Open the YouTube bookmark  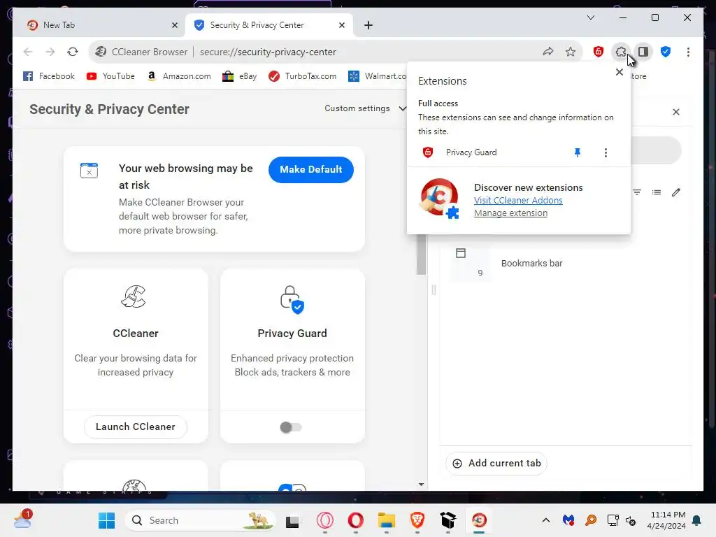[x=110, y=76]
